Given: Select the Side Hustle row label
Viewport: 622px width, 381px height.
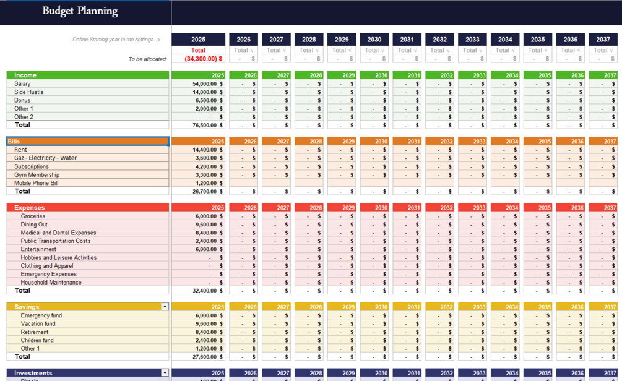Looking at the screenshot, I should [29, 92].
